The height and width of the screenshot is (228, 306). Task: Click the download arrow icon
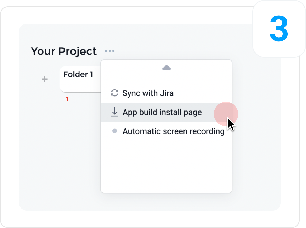pyautogui.click(x=114, y=112)
